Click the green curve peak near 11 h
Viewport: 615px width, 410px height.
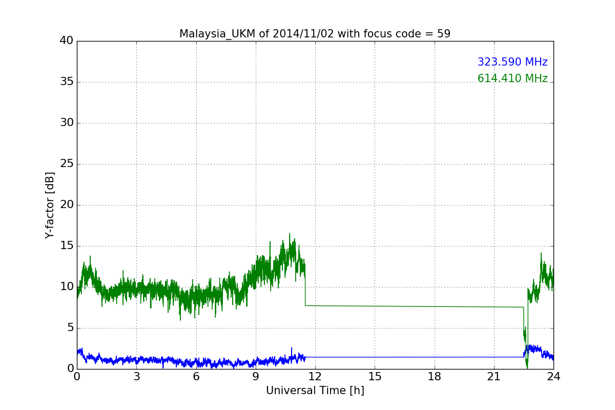click(289, 234)
